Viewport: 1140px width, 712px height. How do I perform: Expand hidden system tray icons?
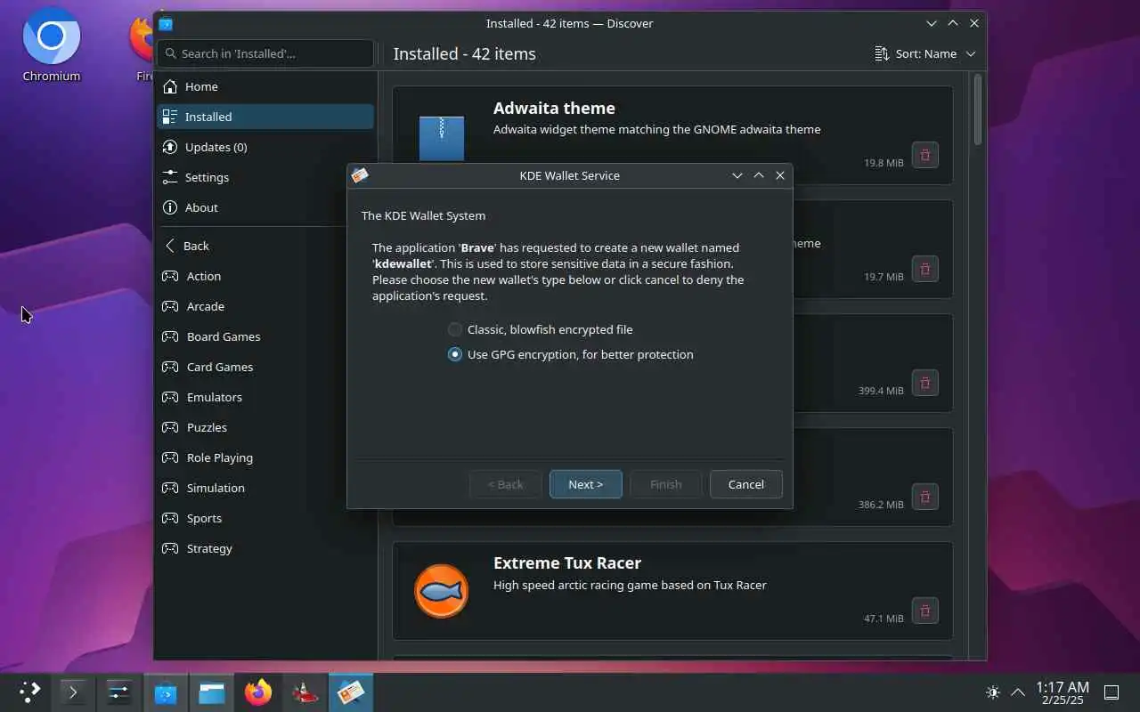[1018, 692]
